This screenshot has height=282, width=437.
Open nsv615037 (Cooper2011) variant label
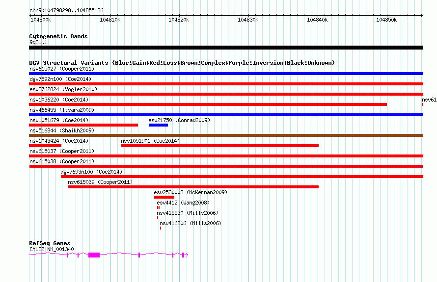(x=62, y=151)
